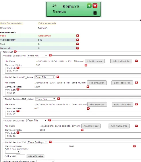The width and height of the screenshot is (141, 162).
Task: Delete the SDT_Actual Pid List
Action: [18, 111]
